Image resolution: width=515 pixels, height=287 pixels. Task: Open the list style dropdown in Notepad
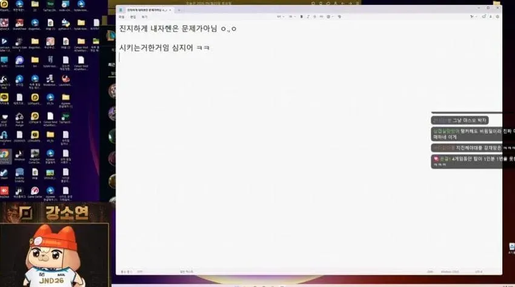click(291, 16)
